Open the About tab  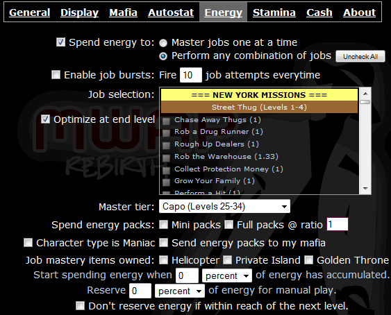coord(359,12)
